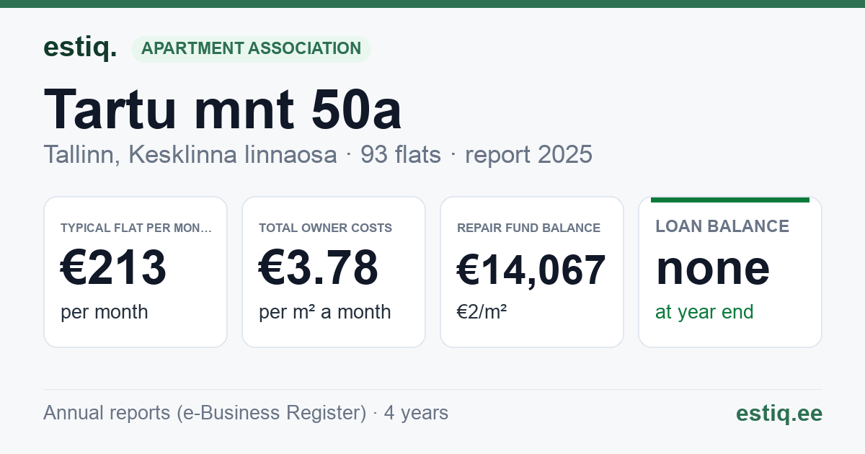Select the APARTMENT ASSOCIATION badge
The image size is (865, 454).
coord(251,48)
